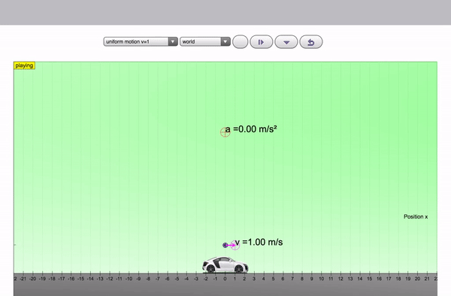Click the yellow "playing" status label
Image resolution: width=451 pixels, height=296 pixels.
pyautogui.click(x=25, y=65)
